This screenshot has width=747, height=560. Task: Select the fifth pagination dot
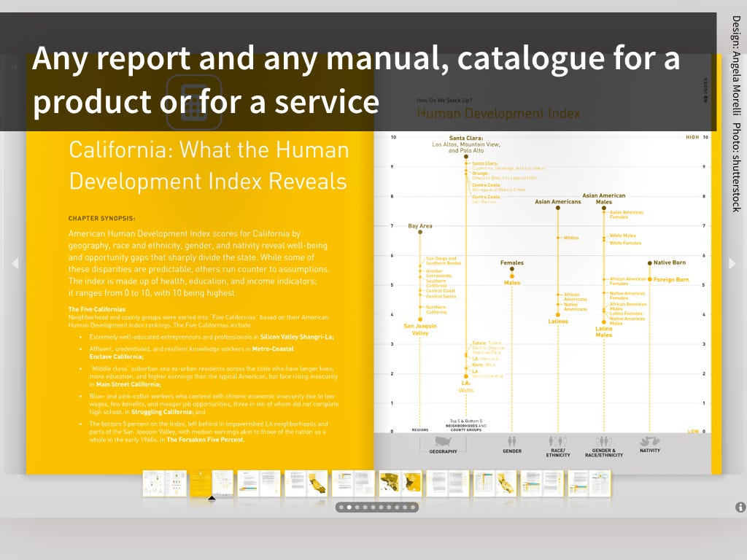373,507
